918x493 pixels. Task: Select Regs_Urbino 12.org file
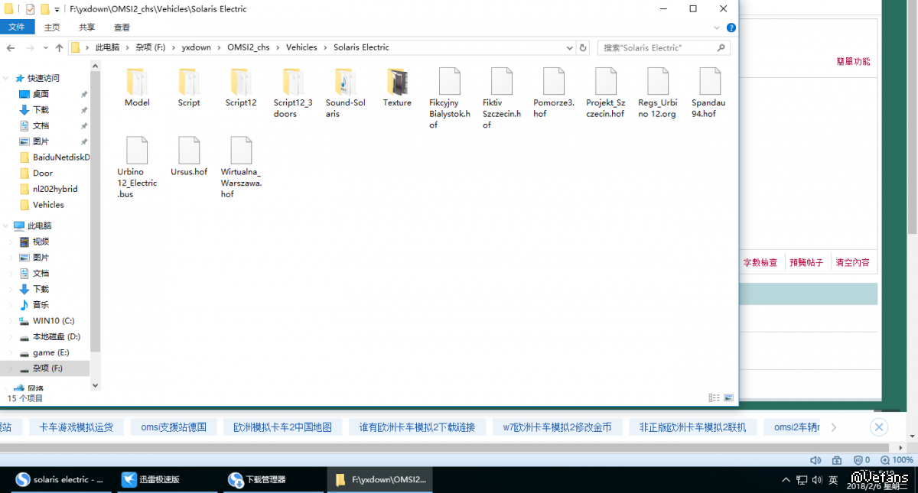[657, 92]
